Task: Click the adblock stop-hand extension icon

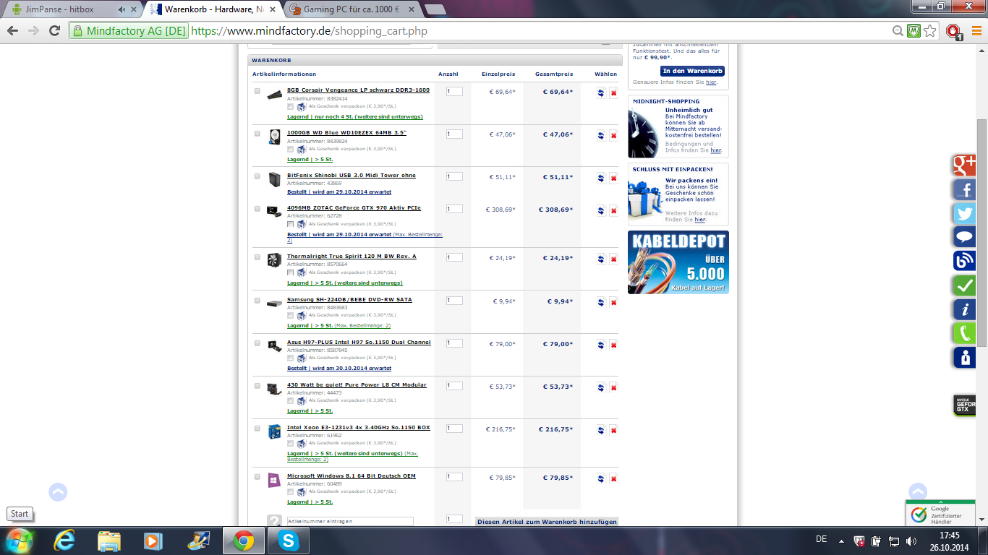Action: [x=954, y=31]
